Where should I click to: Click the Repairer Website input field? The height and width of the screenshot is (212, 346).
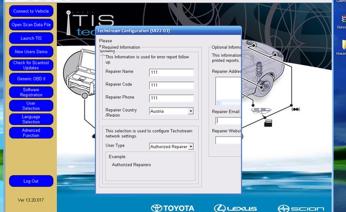[x=228, y=140]
